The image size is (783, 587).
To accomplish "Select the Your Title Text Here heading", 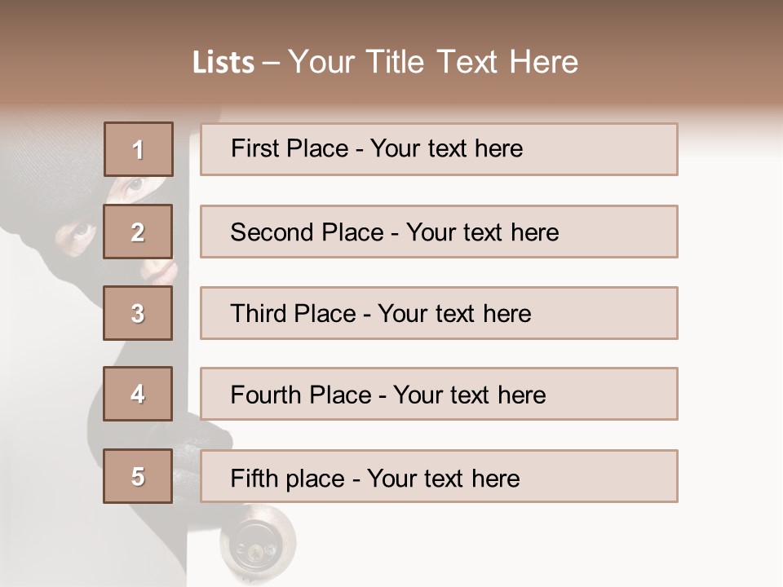I will pos(433,62).
